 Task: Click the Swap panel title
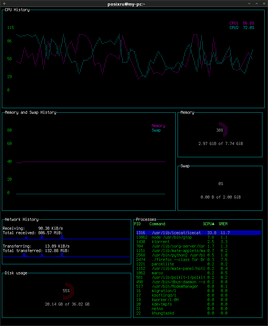coord(185,166)
